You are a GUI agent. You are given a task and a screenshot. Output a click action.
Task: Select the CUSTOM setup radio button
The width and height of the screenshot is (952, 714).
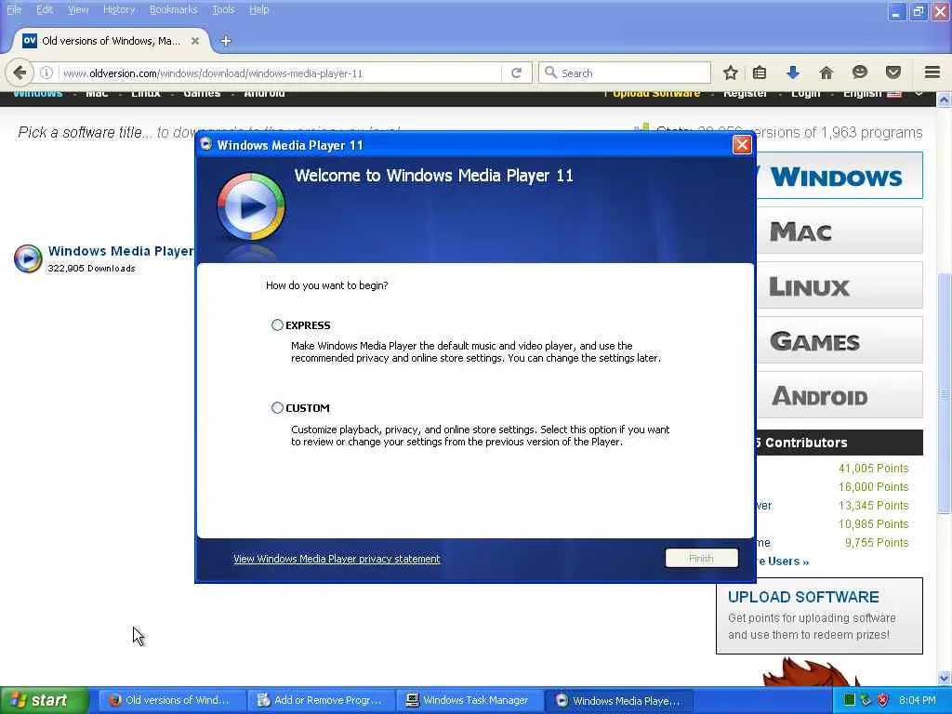click(277, 407)
